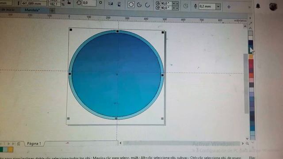Click the bottom center selection handle
The image size is (283, 159).
point(116,118)
